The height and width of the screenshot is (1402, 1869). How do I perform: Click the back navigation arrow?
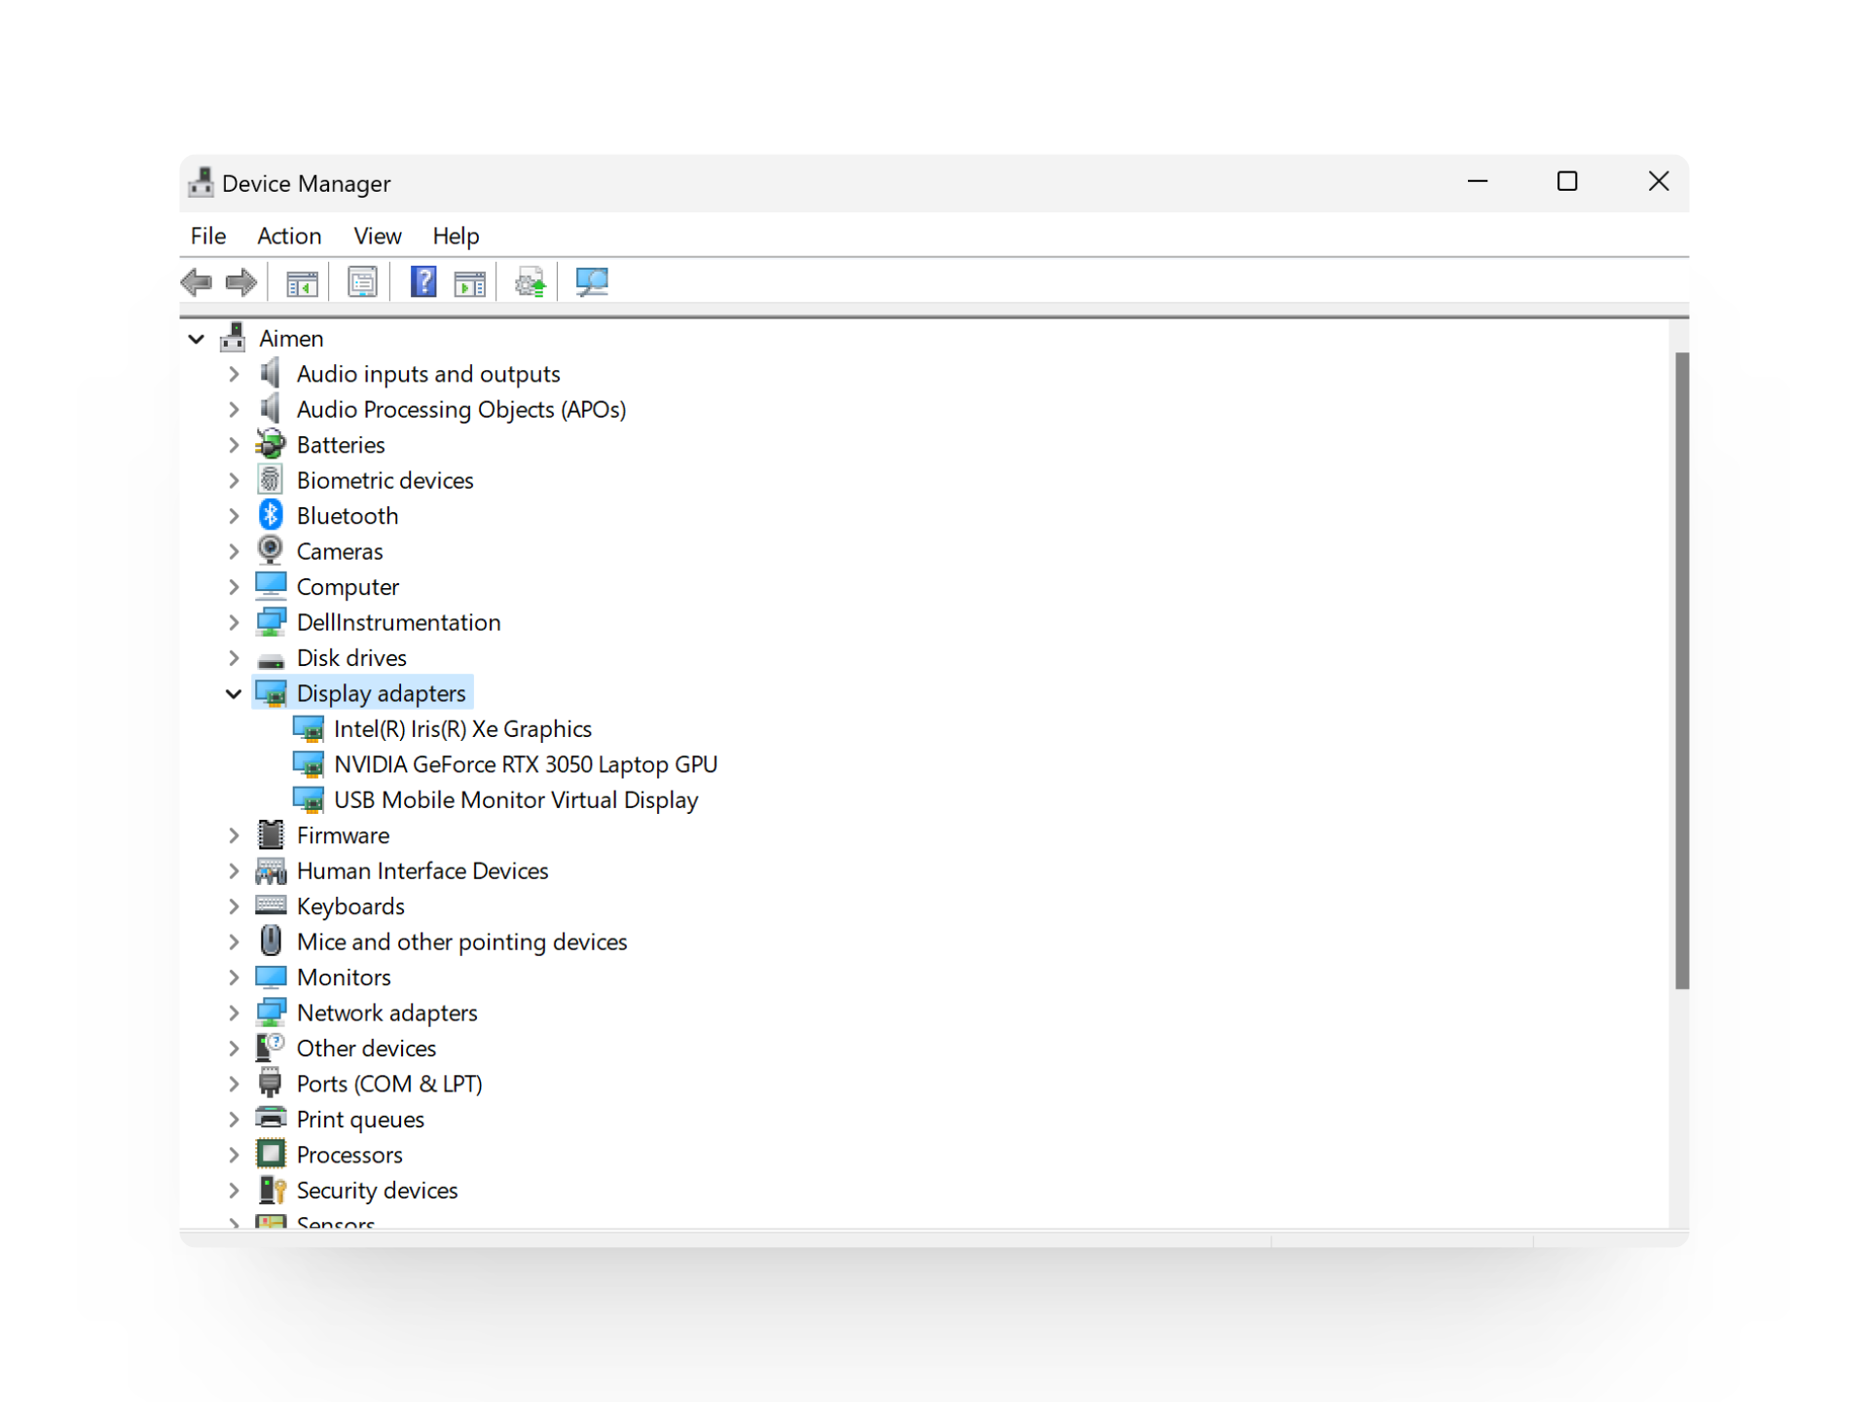pyautogui.click(x=196, y=282)
